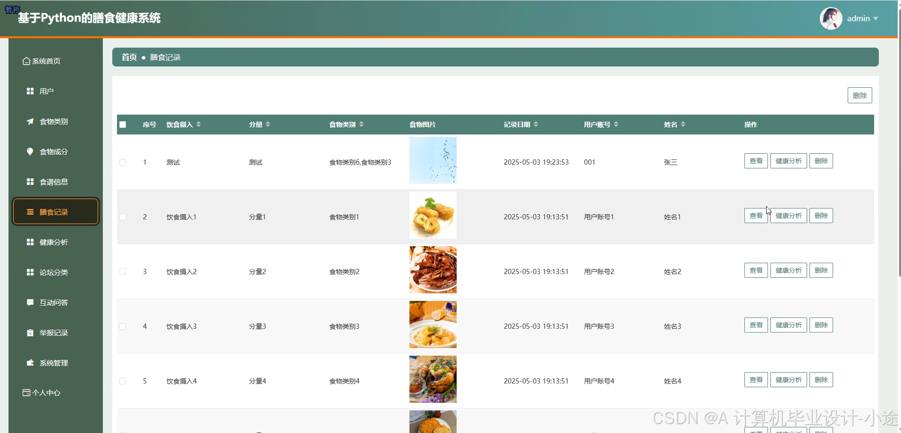Toggle the select-all header checkbox

[x=123, y=125]
